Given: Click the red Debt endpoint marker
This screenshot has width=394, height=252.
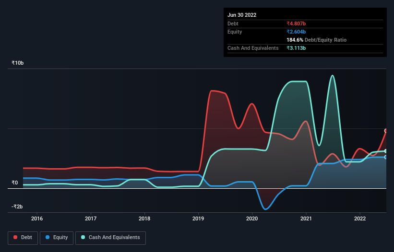Looking at the screenshot, I should point(386,131).
